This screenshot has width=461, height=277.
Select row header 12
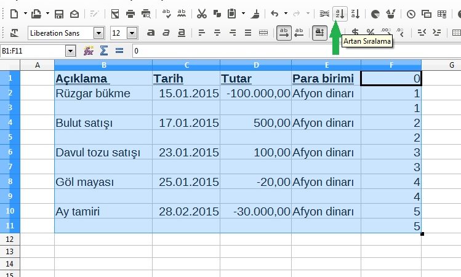[10, 238]
